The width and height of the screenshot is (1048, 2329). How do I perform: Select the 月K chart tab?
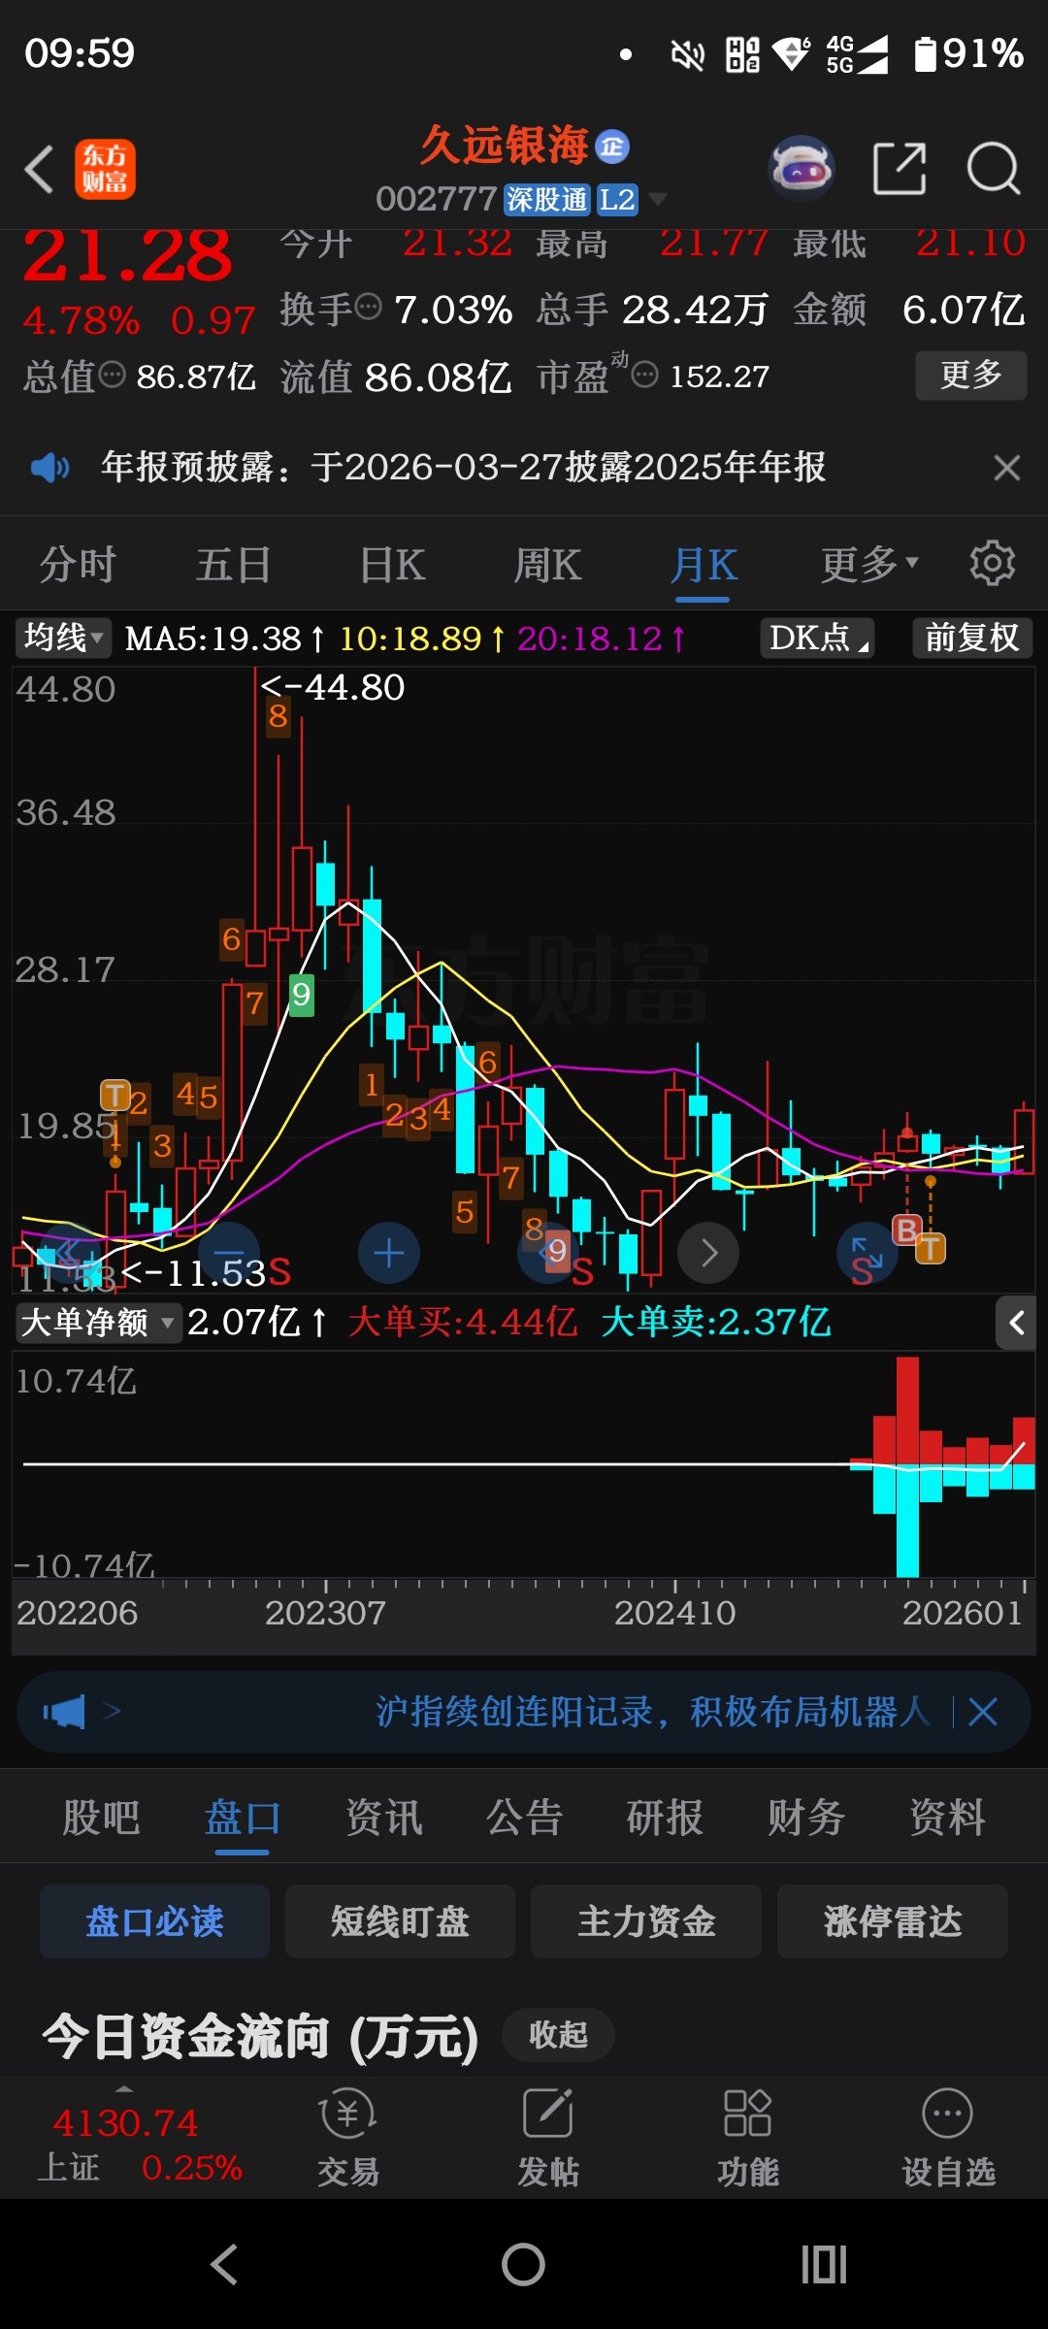[x=704, y=565]
